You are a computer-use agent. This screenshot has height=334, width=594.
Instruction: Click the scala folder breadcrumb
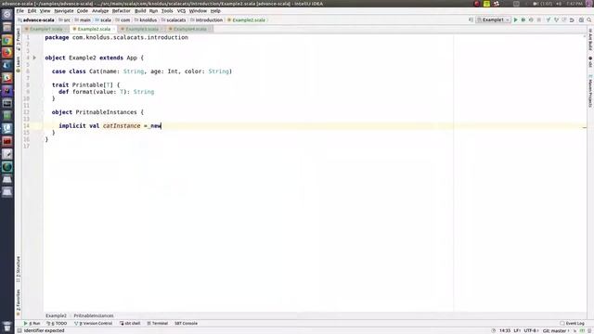pyautogui.click(x=103, y=20)
